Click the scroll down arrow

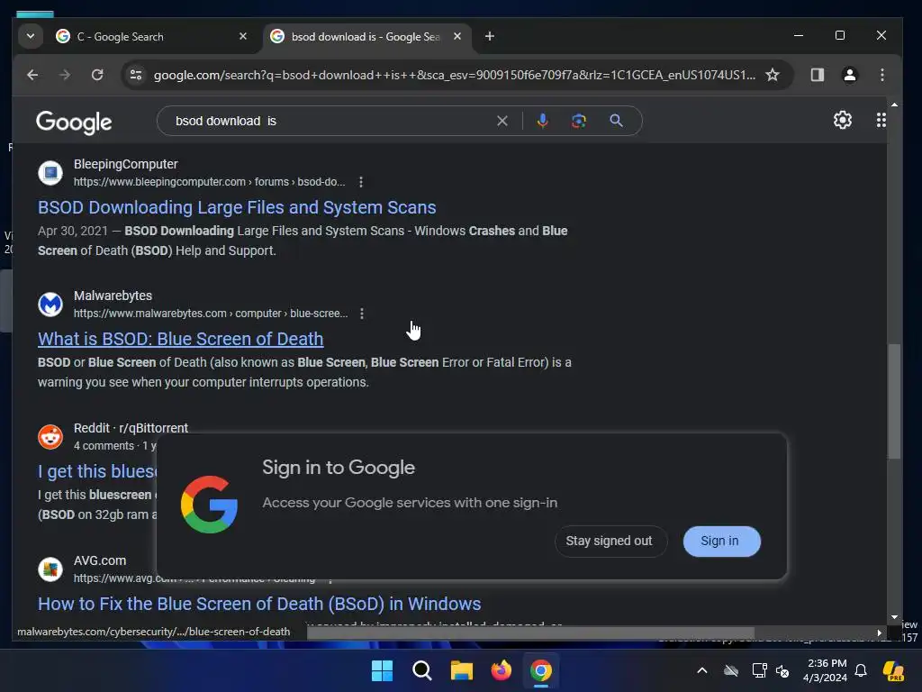click(x=894, y=617)
